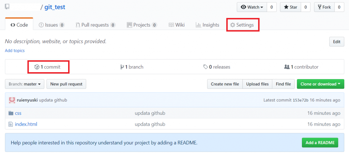Click the Add a README button

pyautogui.click(x=320, y=143)
